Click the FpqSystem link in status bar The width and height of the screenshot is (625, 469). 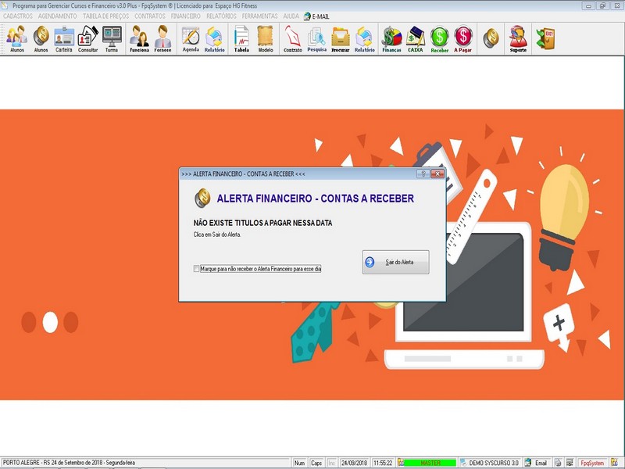(592, 463)
